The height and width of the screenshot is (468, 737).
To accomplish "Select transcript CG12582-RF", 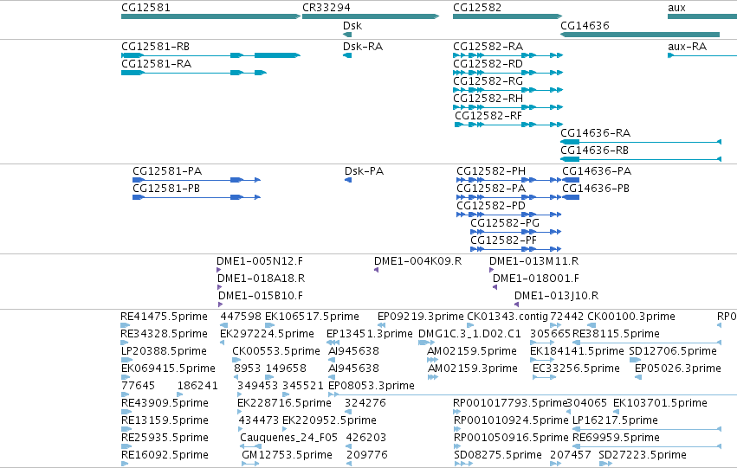I will pos(508,125).
